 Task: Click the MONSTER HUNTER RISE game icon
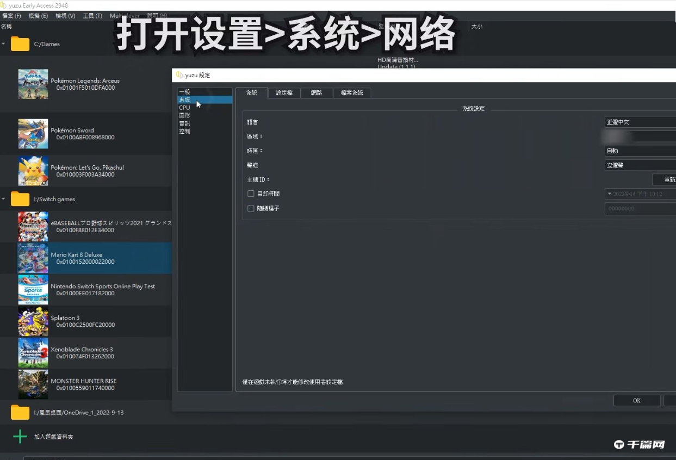click(33, 384)
